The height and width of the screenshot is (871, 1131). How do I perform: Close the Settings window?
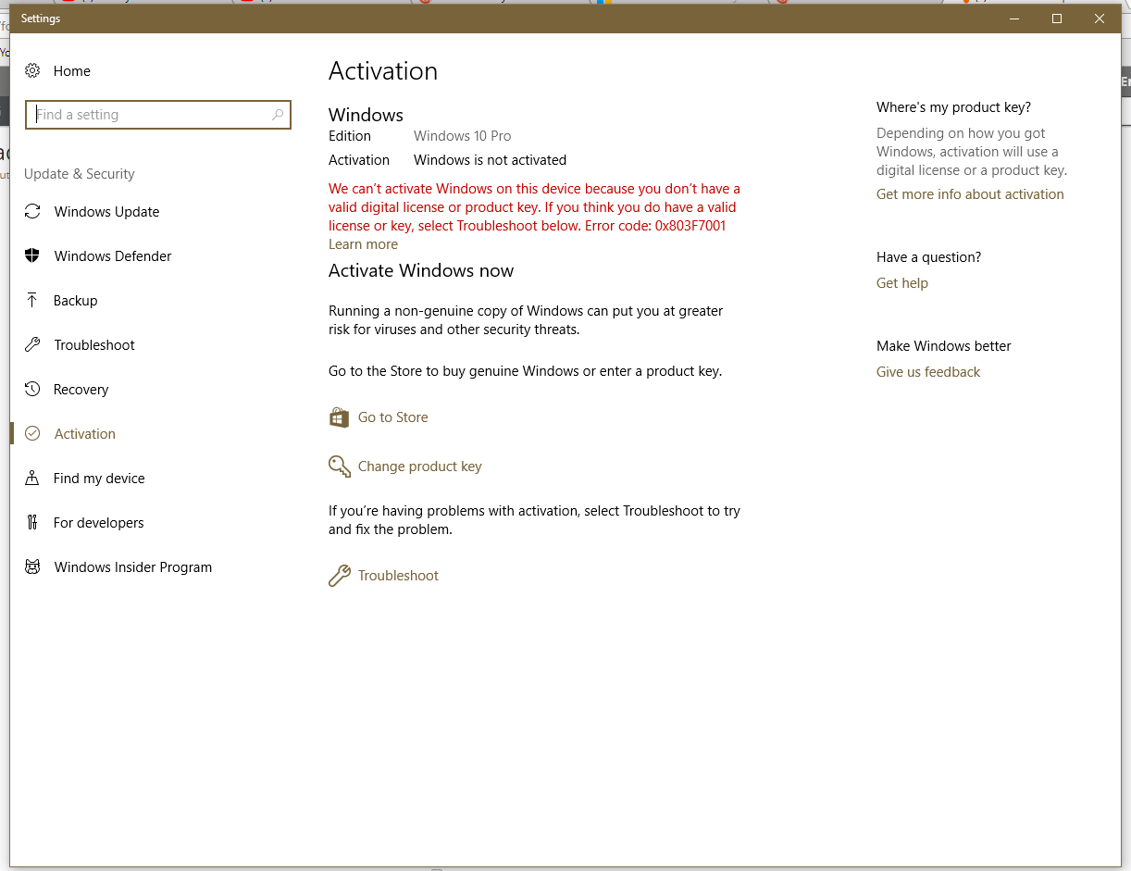coord(1100,19)
